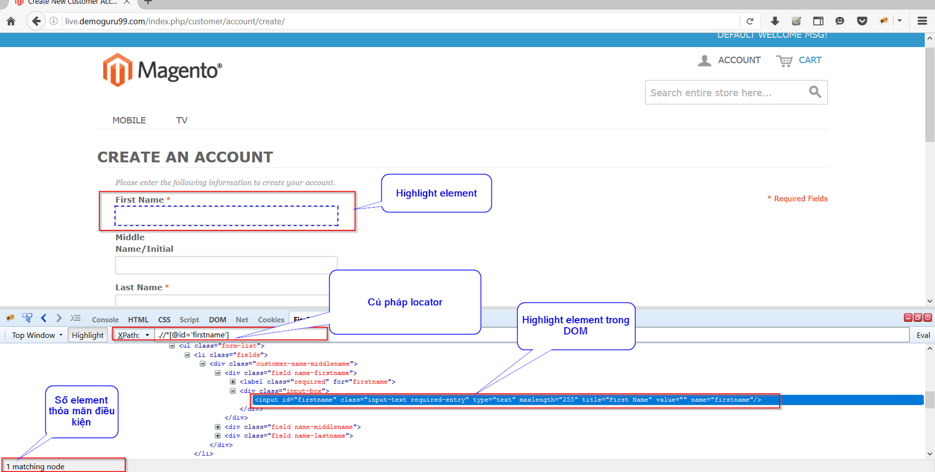
Task: Go to next Firebug panel location
Action: tap(59, 318)
